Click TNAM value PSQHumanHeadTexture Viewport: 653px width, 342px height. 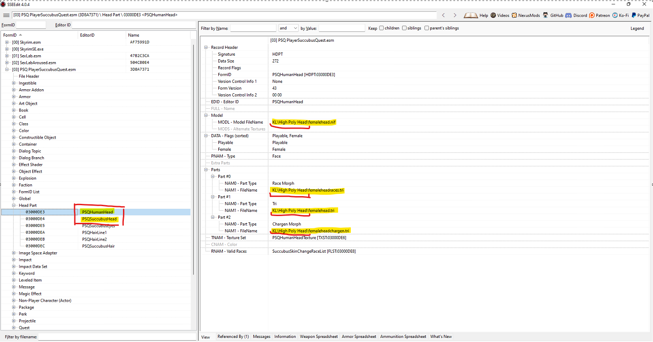point(310,237)
